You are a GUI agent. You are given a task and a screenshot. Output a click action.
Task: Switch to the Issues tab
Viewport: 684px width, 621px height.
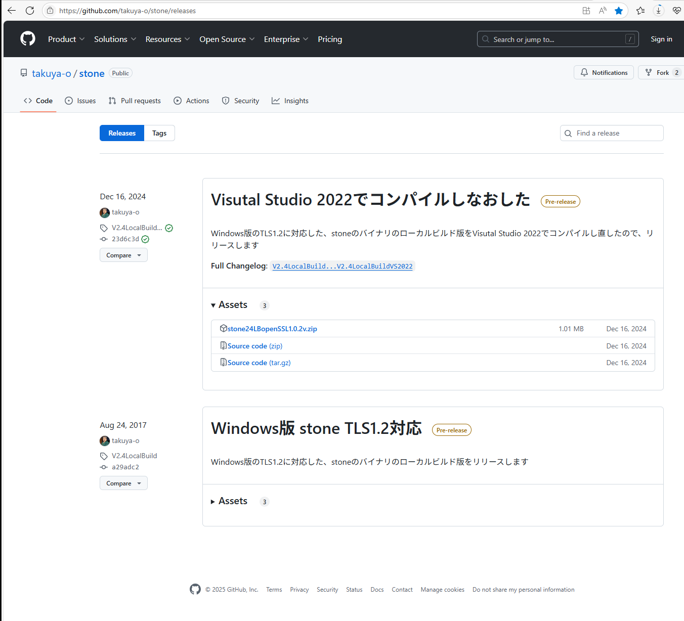tap(80, 101)
